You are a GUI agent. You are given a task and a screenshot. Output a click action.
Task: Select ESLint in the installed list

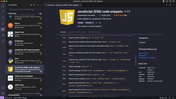tap(25, 25)
